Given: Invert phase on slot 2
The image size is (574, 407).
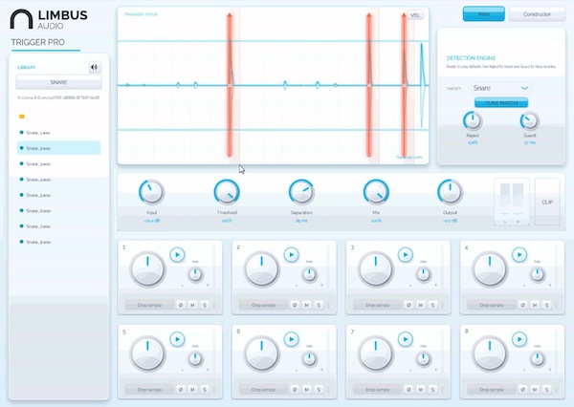Looking at the screenshot, I should click(x=295, y=305).
